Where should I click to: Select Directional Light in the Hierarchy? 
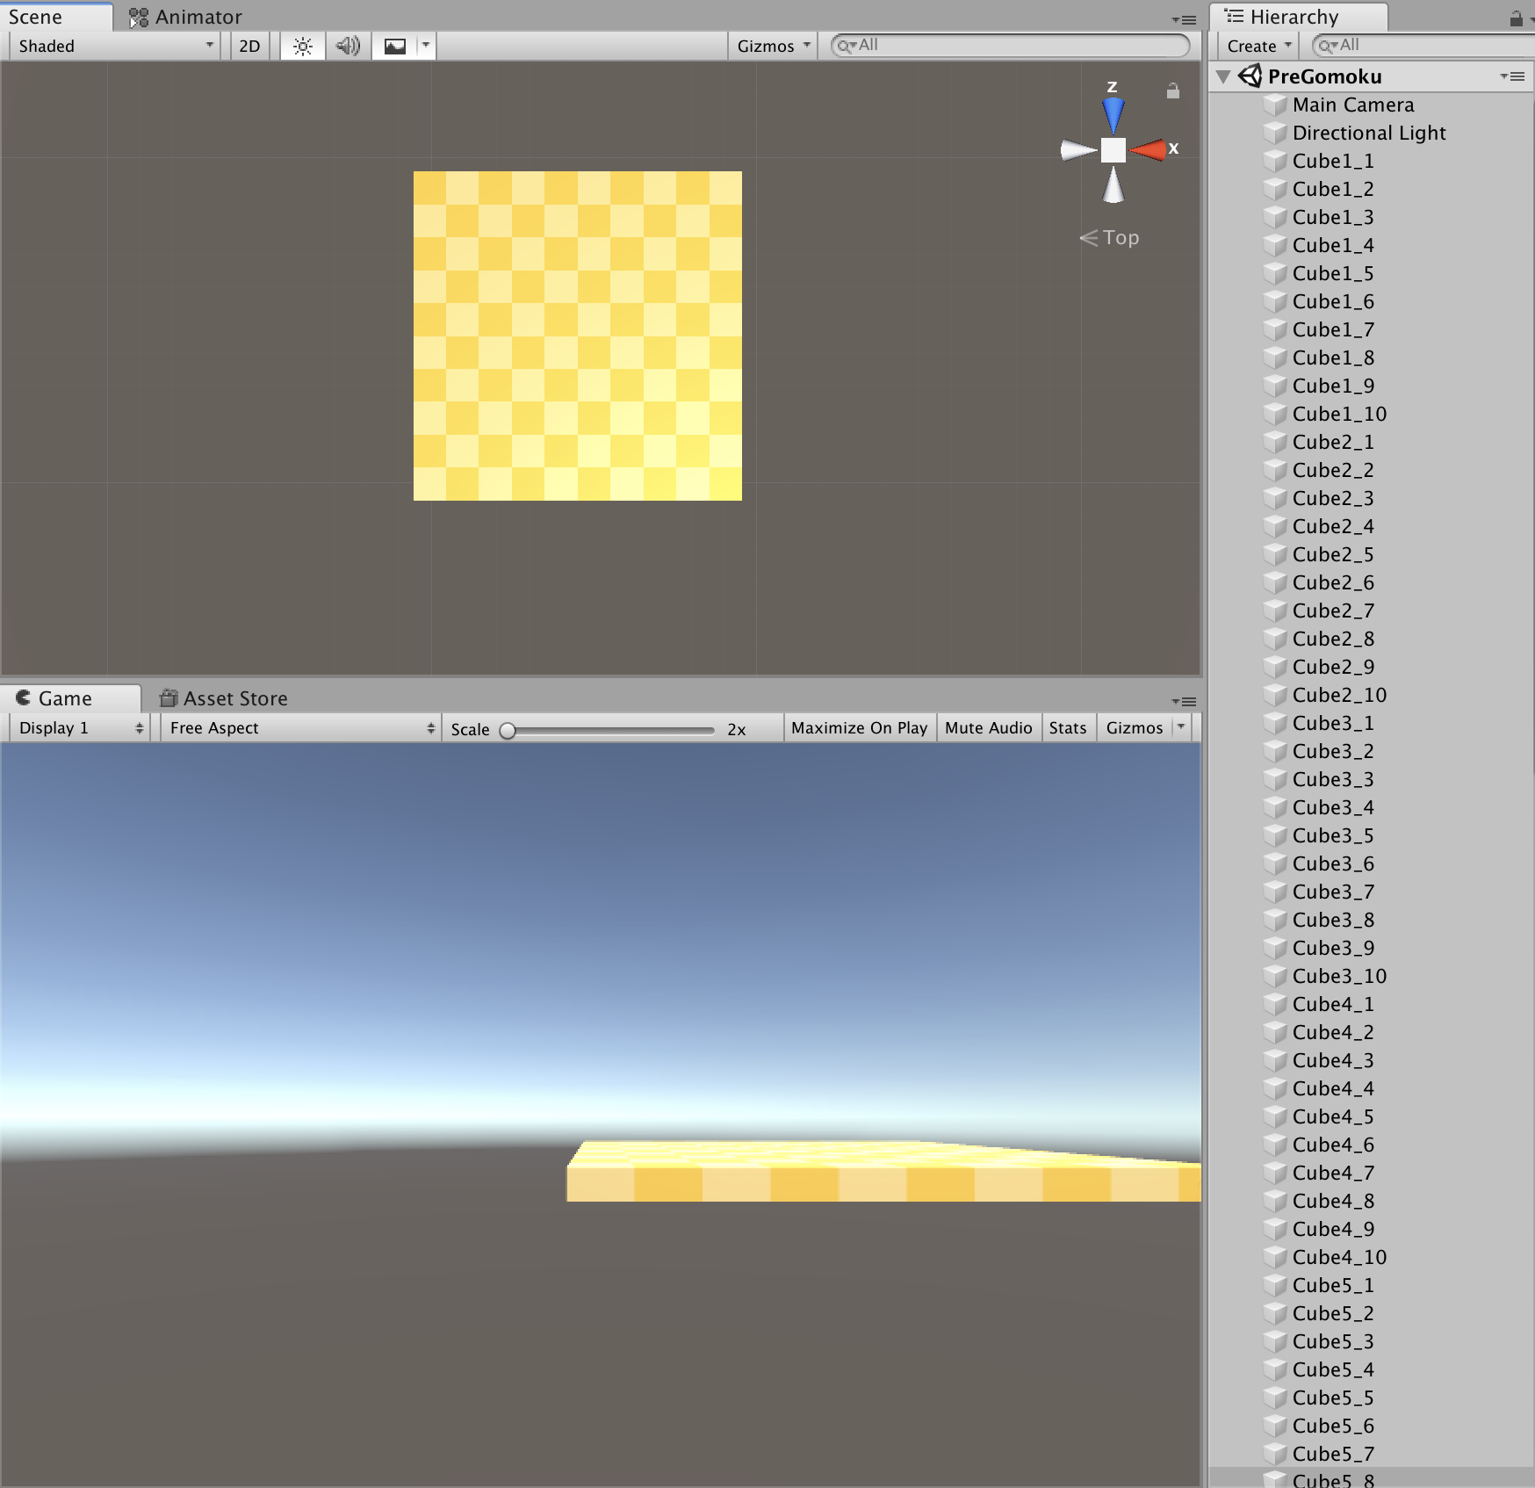[1368, 133]
